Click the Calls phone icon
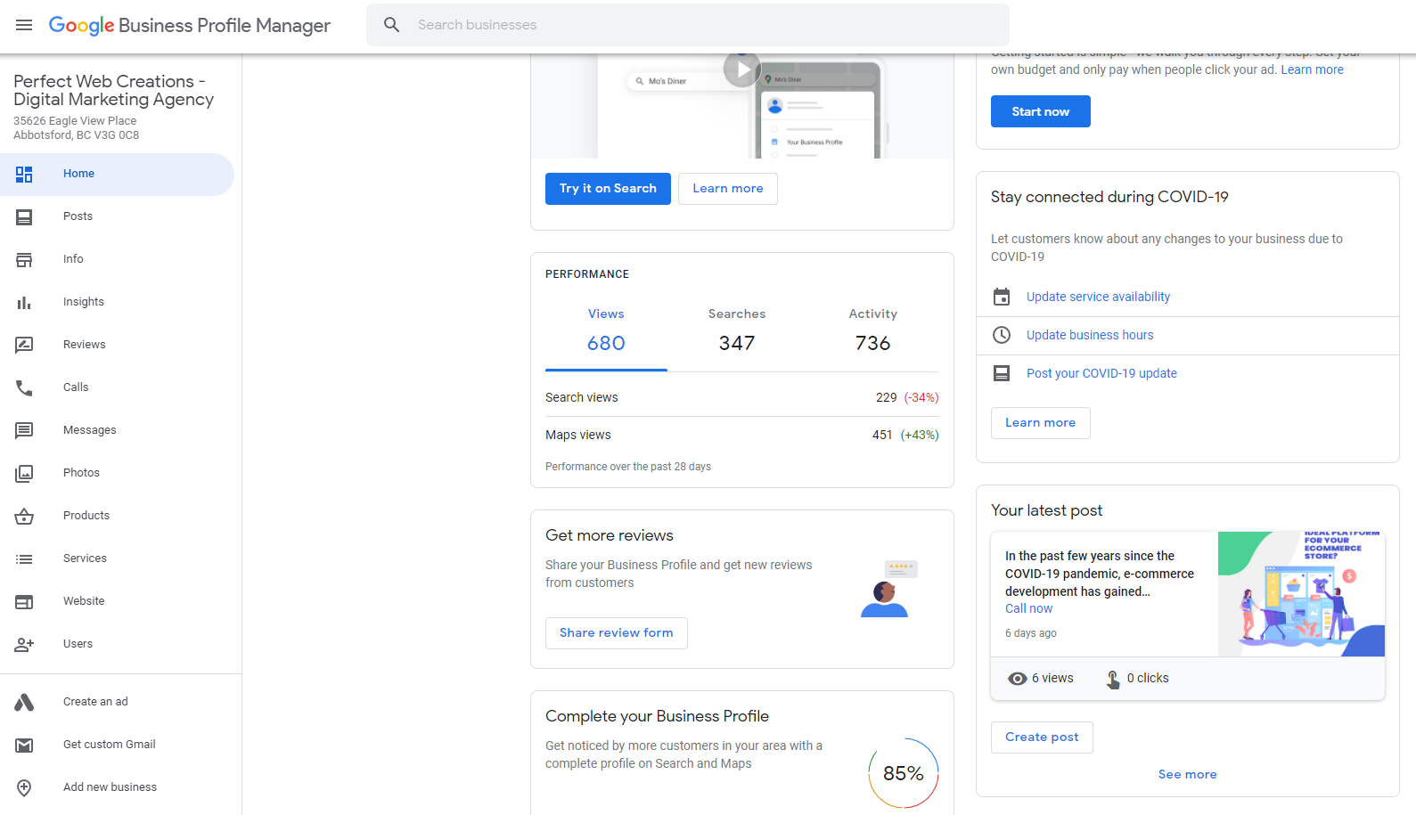 click(x=24, y=388)
